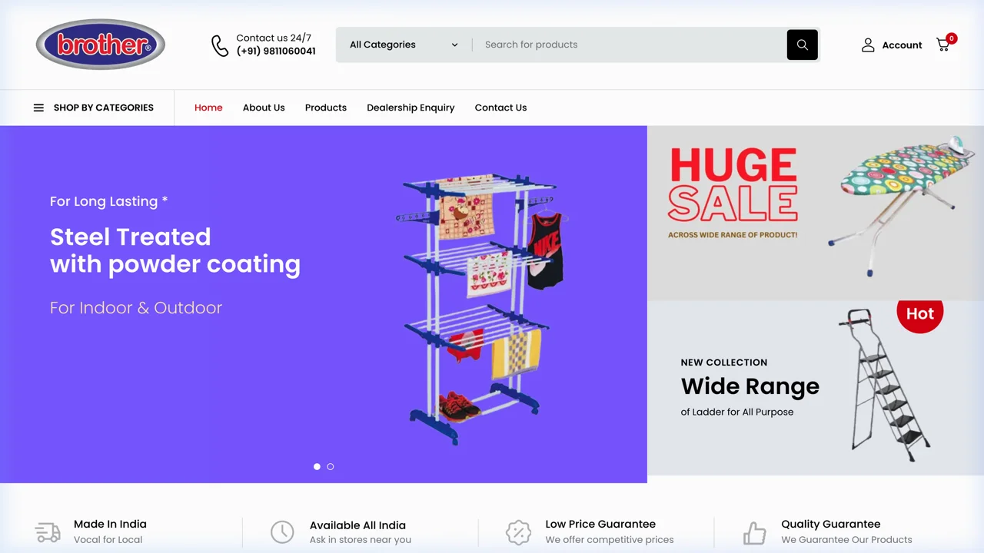The height and width of the screenshot is (553, 984).
Task: Click the clock icon for Available All India
Action: pyautogui.click(x=282, y=531)
